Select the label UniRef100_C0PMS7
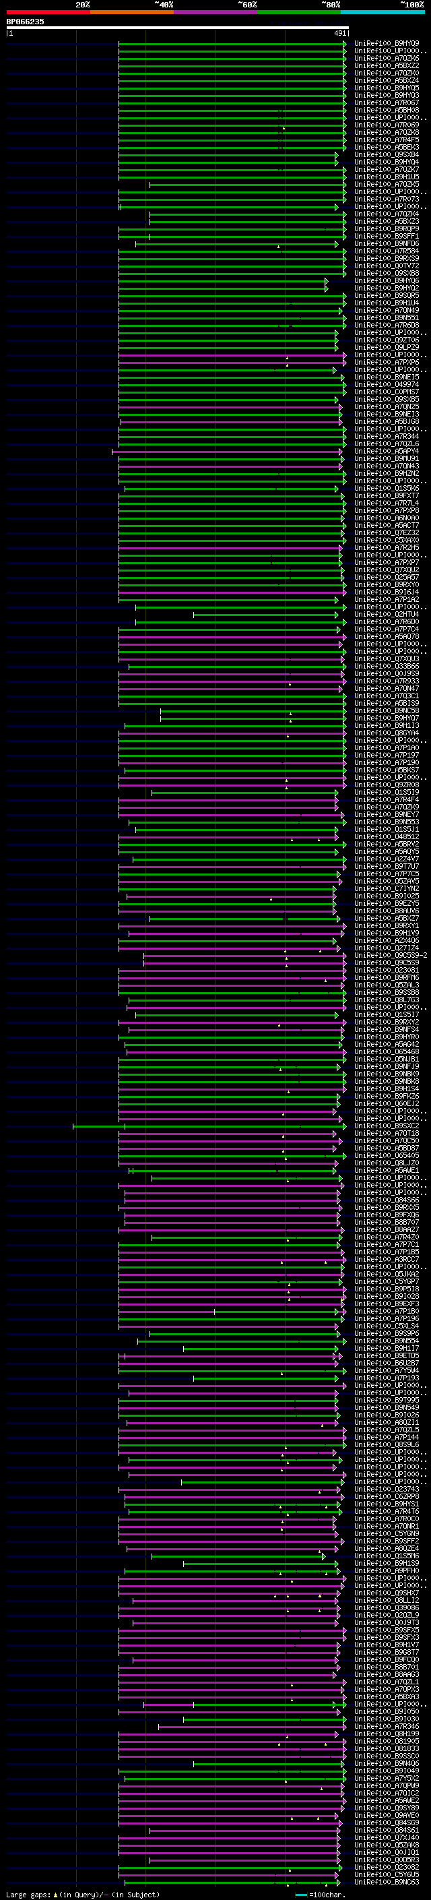 point(387,392)
